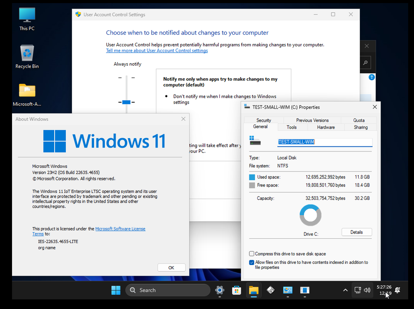Click the top tick of UAC slider
414x309 pixels.
click(x=127, y=78)
